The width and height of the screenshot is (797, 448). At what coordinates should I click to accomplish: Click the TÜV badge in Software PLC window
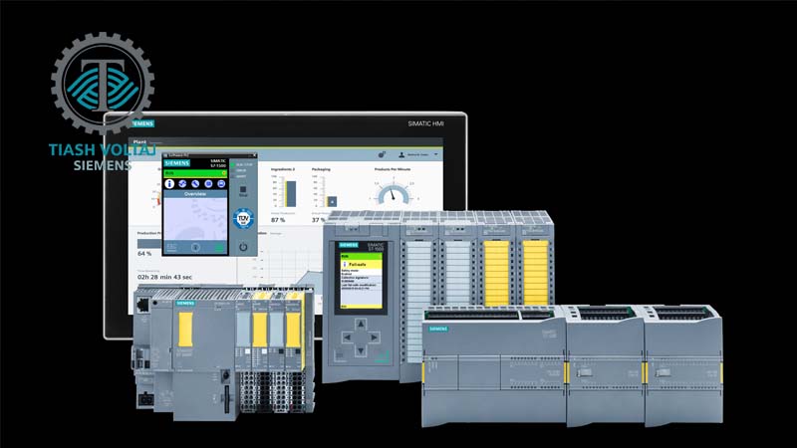pos(243,218)
